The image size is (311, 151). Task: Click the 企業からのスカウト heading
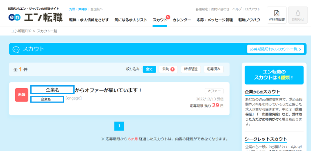point(262,92)
